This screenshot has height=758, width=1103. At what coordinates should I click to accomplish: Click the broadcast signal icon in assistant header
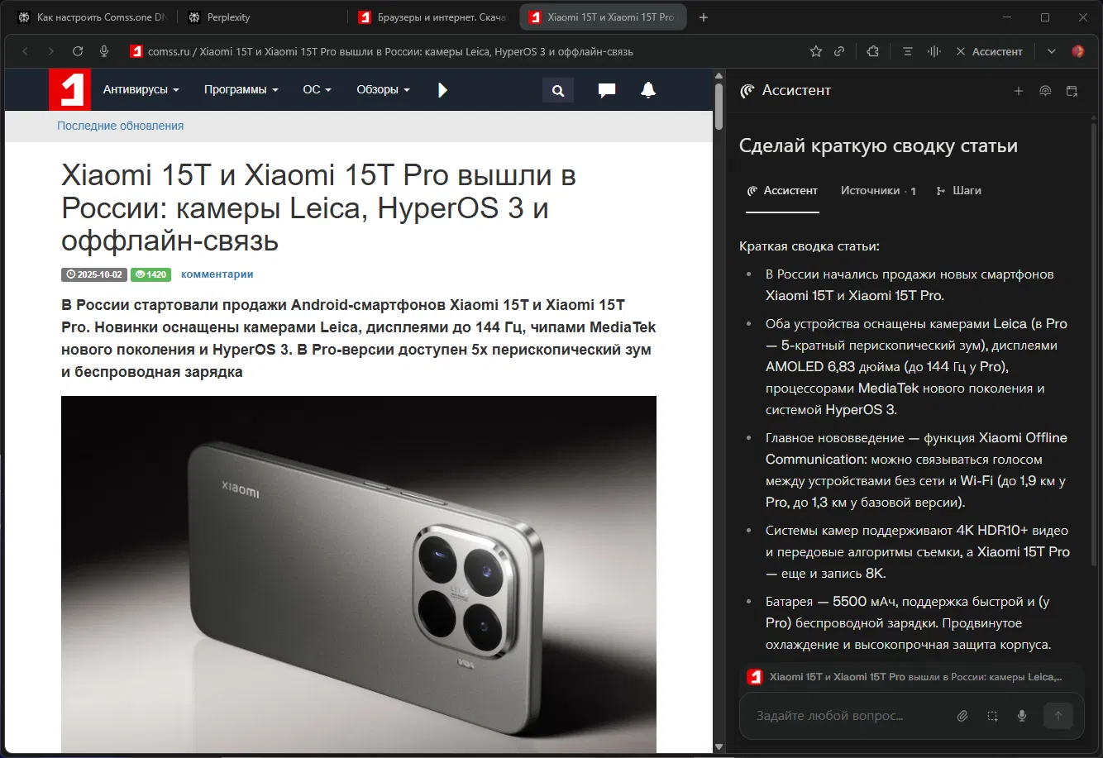point(1045,91)
